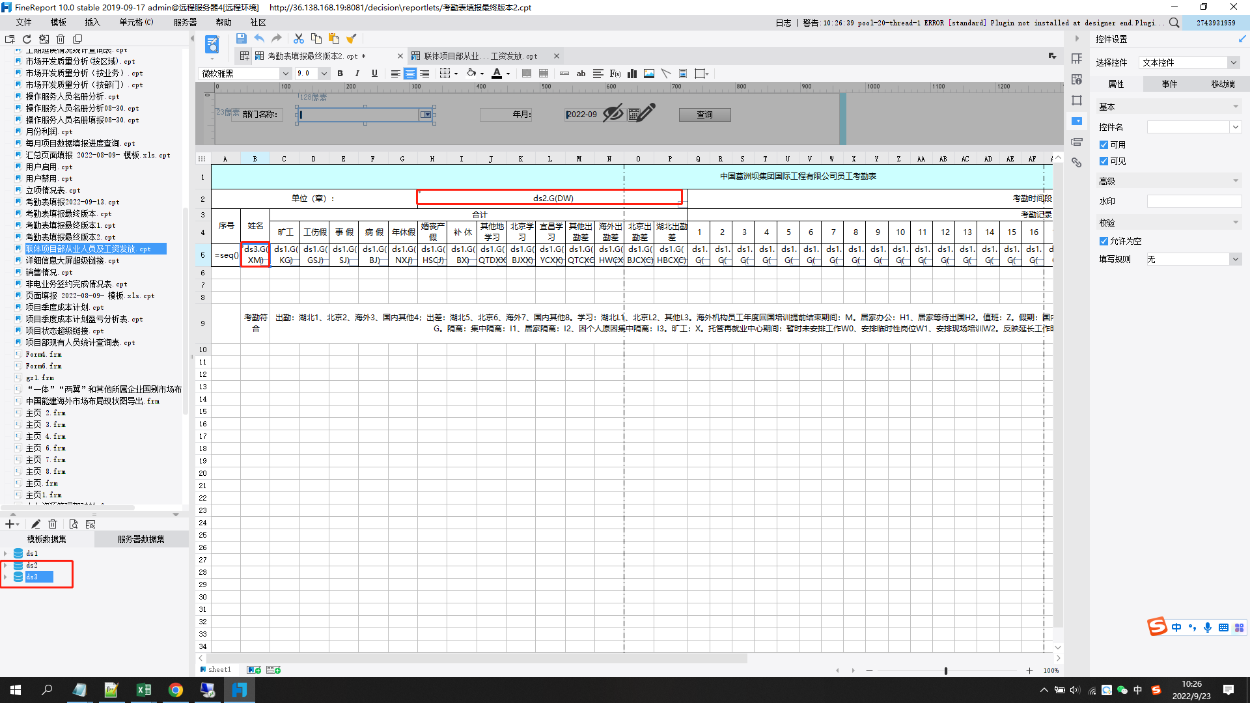Click the Save template icon
The width and height of the screenshot is (1250, 703).
[241, 38]
